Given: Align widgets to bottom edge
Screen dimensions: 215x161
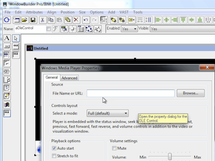Looking at the screenshot, I should 200,20.
